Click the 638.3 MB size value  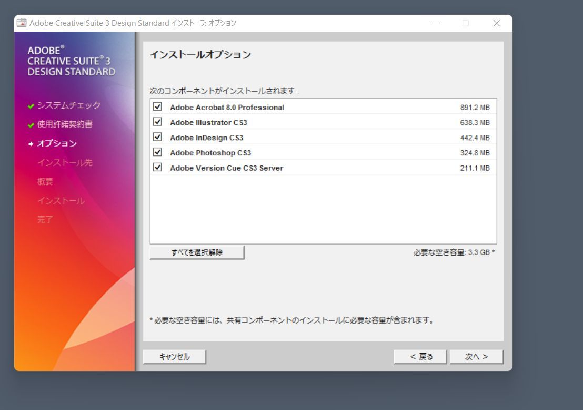[x=475, y=122]
